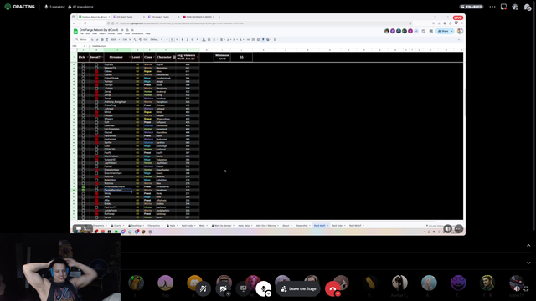536x301 pixels.
Task: Open the cell borders tool
Action: [x=209, y=39]
